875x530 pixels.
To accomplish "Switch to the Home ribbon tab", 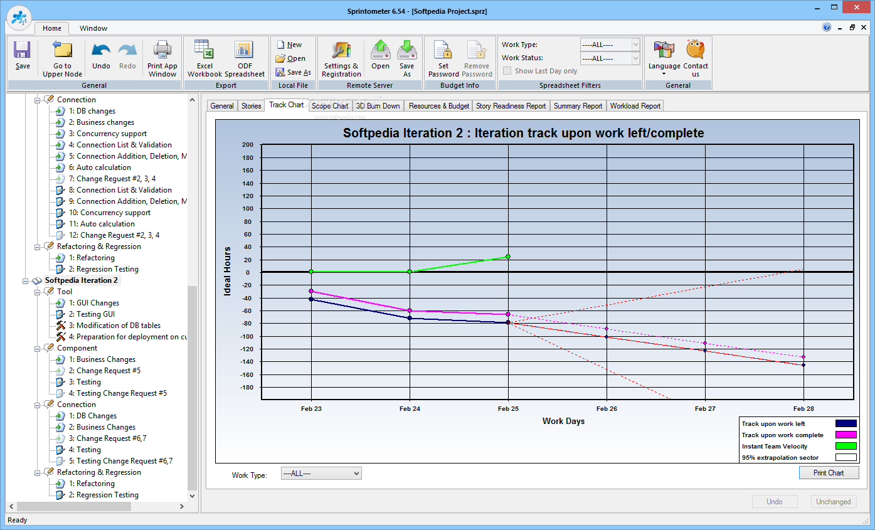I will (x=52, y=28).
